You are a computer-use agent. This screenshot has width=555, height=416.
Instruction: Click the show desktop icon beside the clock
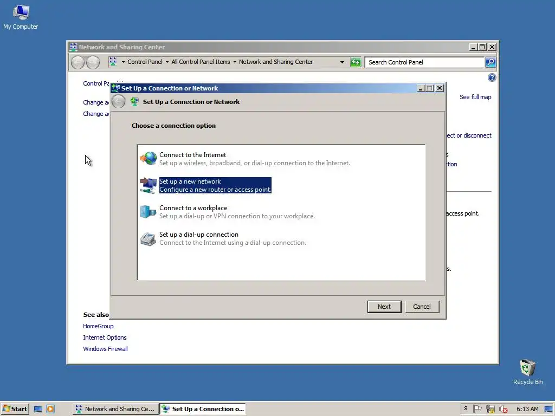548,409
